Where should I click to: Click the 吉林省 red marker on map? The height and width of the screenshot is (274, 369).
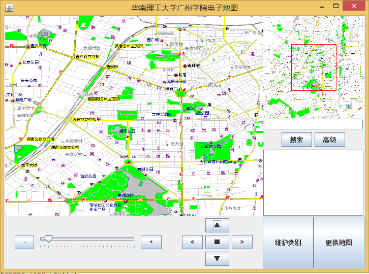click(186, 66)
